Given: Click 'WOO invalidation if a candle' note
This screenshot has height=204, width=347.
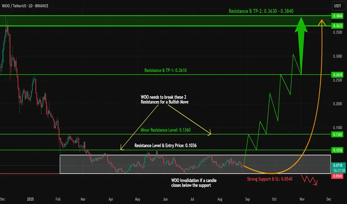Looking at the screenshot, I should pyautogui.click(x=194, y=180).
